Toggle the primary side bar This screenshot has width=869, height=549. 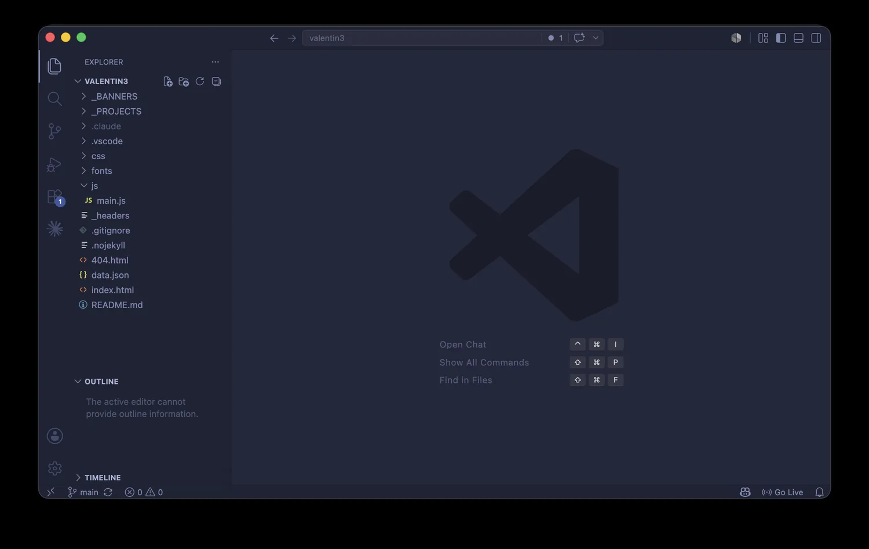(x=781, y=38)
